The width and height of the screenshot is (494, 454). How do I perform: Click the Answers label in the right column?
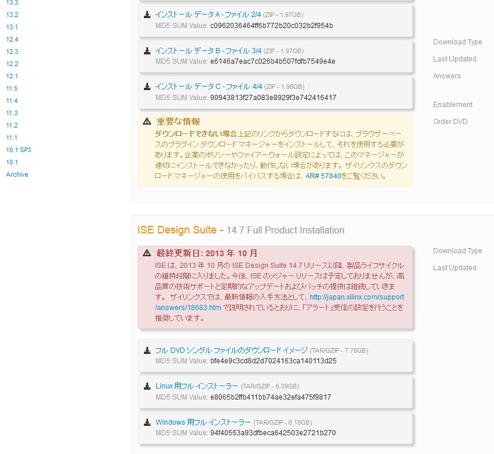tap(447, 76)
